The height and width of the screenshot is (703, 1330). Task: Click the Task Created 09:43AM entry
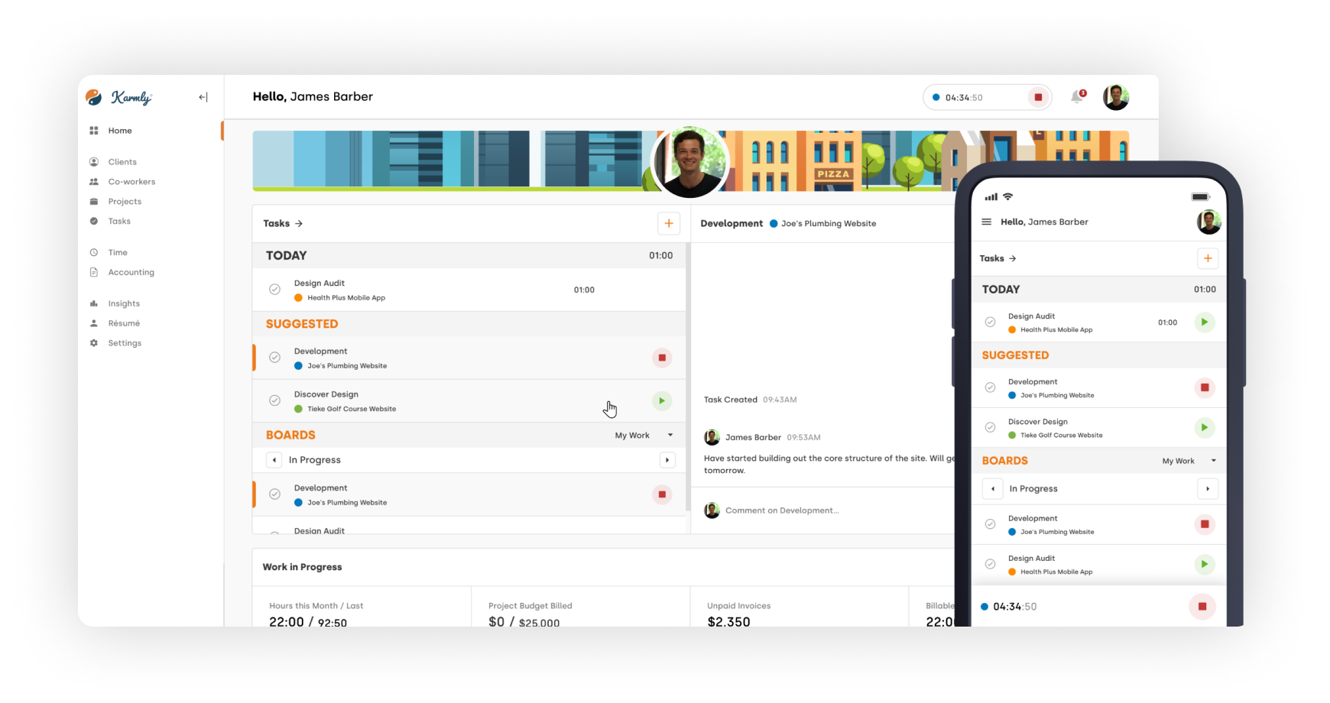751,400
